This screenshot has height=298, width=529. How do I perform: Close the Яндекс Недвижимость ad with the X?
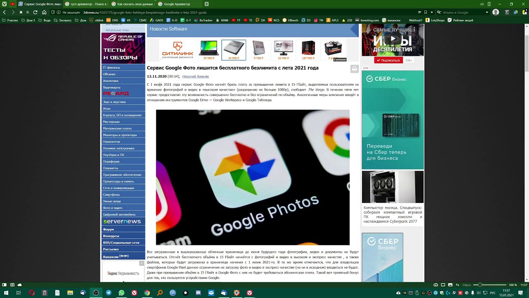click(x=141, y=263)
